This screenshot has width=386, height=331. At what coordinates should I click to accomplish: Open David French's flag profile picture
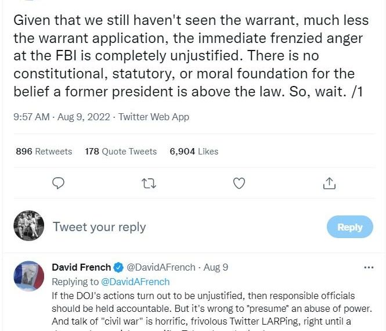point(29,276)
